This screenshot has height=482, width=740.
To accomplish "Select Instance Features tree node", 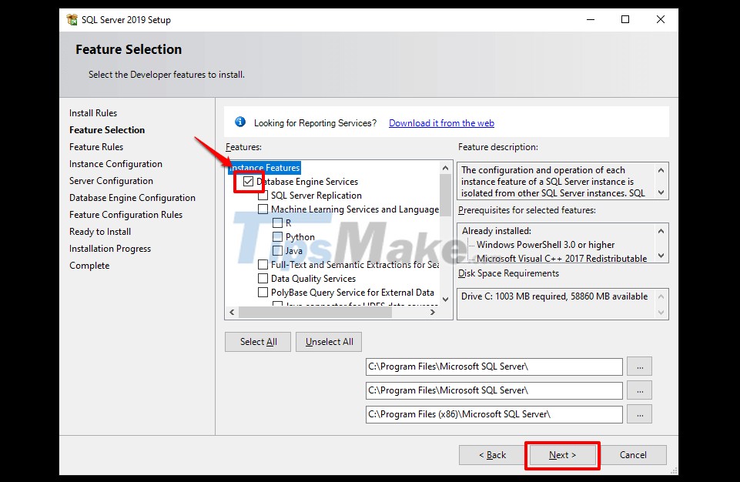I will [x=264, y=168].
